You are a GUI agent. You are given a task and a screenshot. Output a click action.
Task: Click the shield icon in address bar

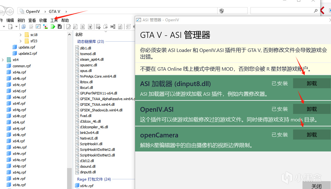221,11
